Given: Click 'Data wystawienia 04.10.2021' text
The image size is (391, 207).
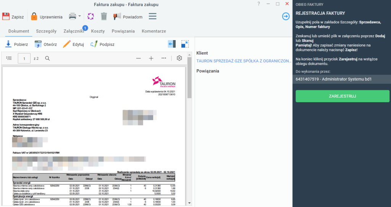Looking at the screenshot, I should (160, 92).
